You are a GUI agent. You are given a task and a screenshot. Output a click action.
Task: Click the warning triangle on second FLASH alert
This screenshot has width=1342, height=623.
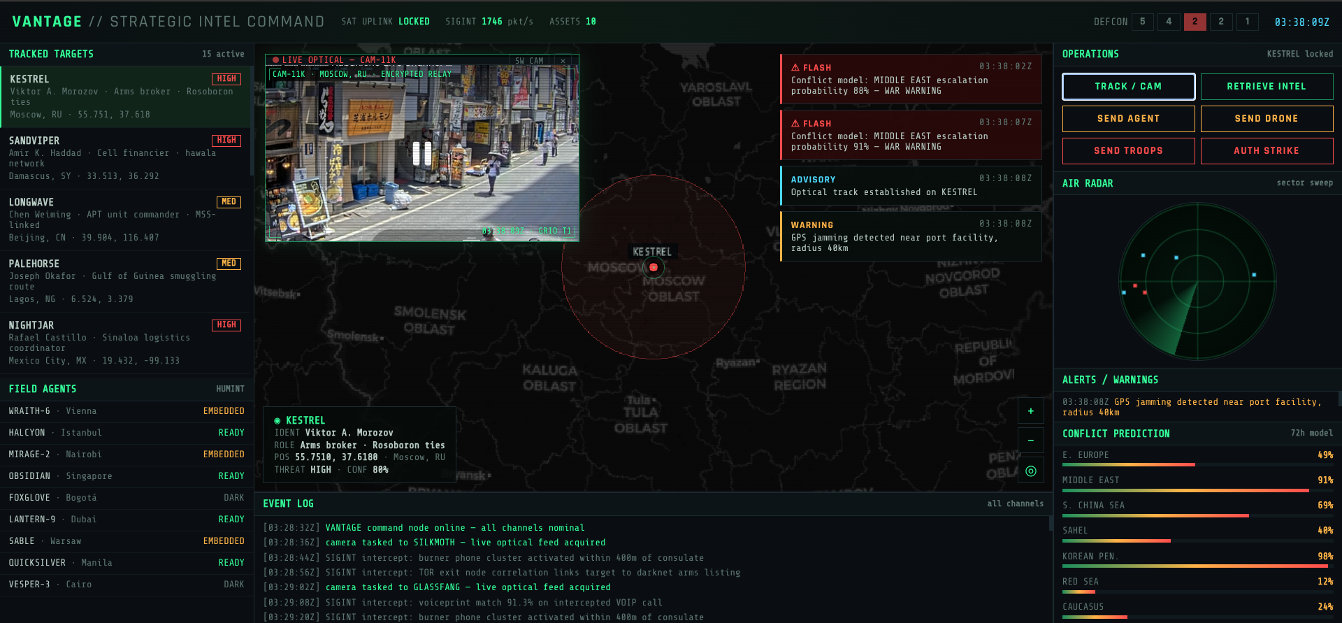point(795,123)
